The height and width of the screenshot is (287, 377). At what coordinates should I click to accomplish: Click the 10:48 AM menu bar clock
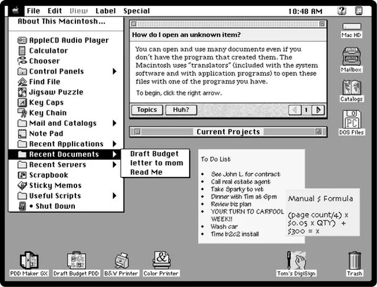coord(305,11)
